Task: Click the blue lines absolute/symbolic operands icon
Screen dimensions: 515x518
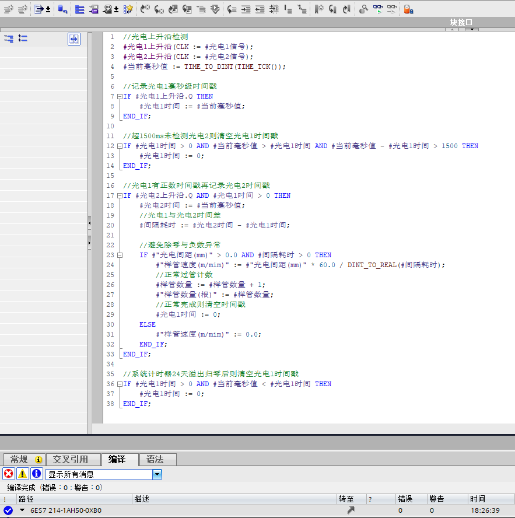Action: coord(79,9)
